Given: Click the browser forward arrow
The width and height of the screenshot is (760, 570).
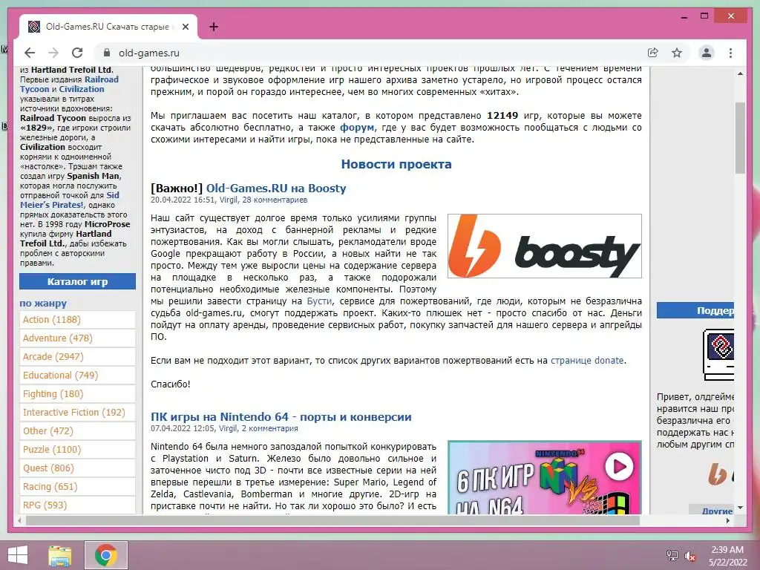Looking at the screenshot, I should 53,53.
